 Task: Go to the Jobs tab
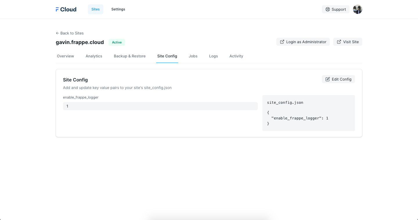tap(193, 56)
